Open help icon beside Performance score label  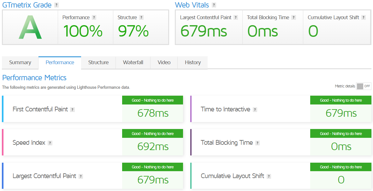tap(94, 18)
